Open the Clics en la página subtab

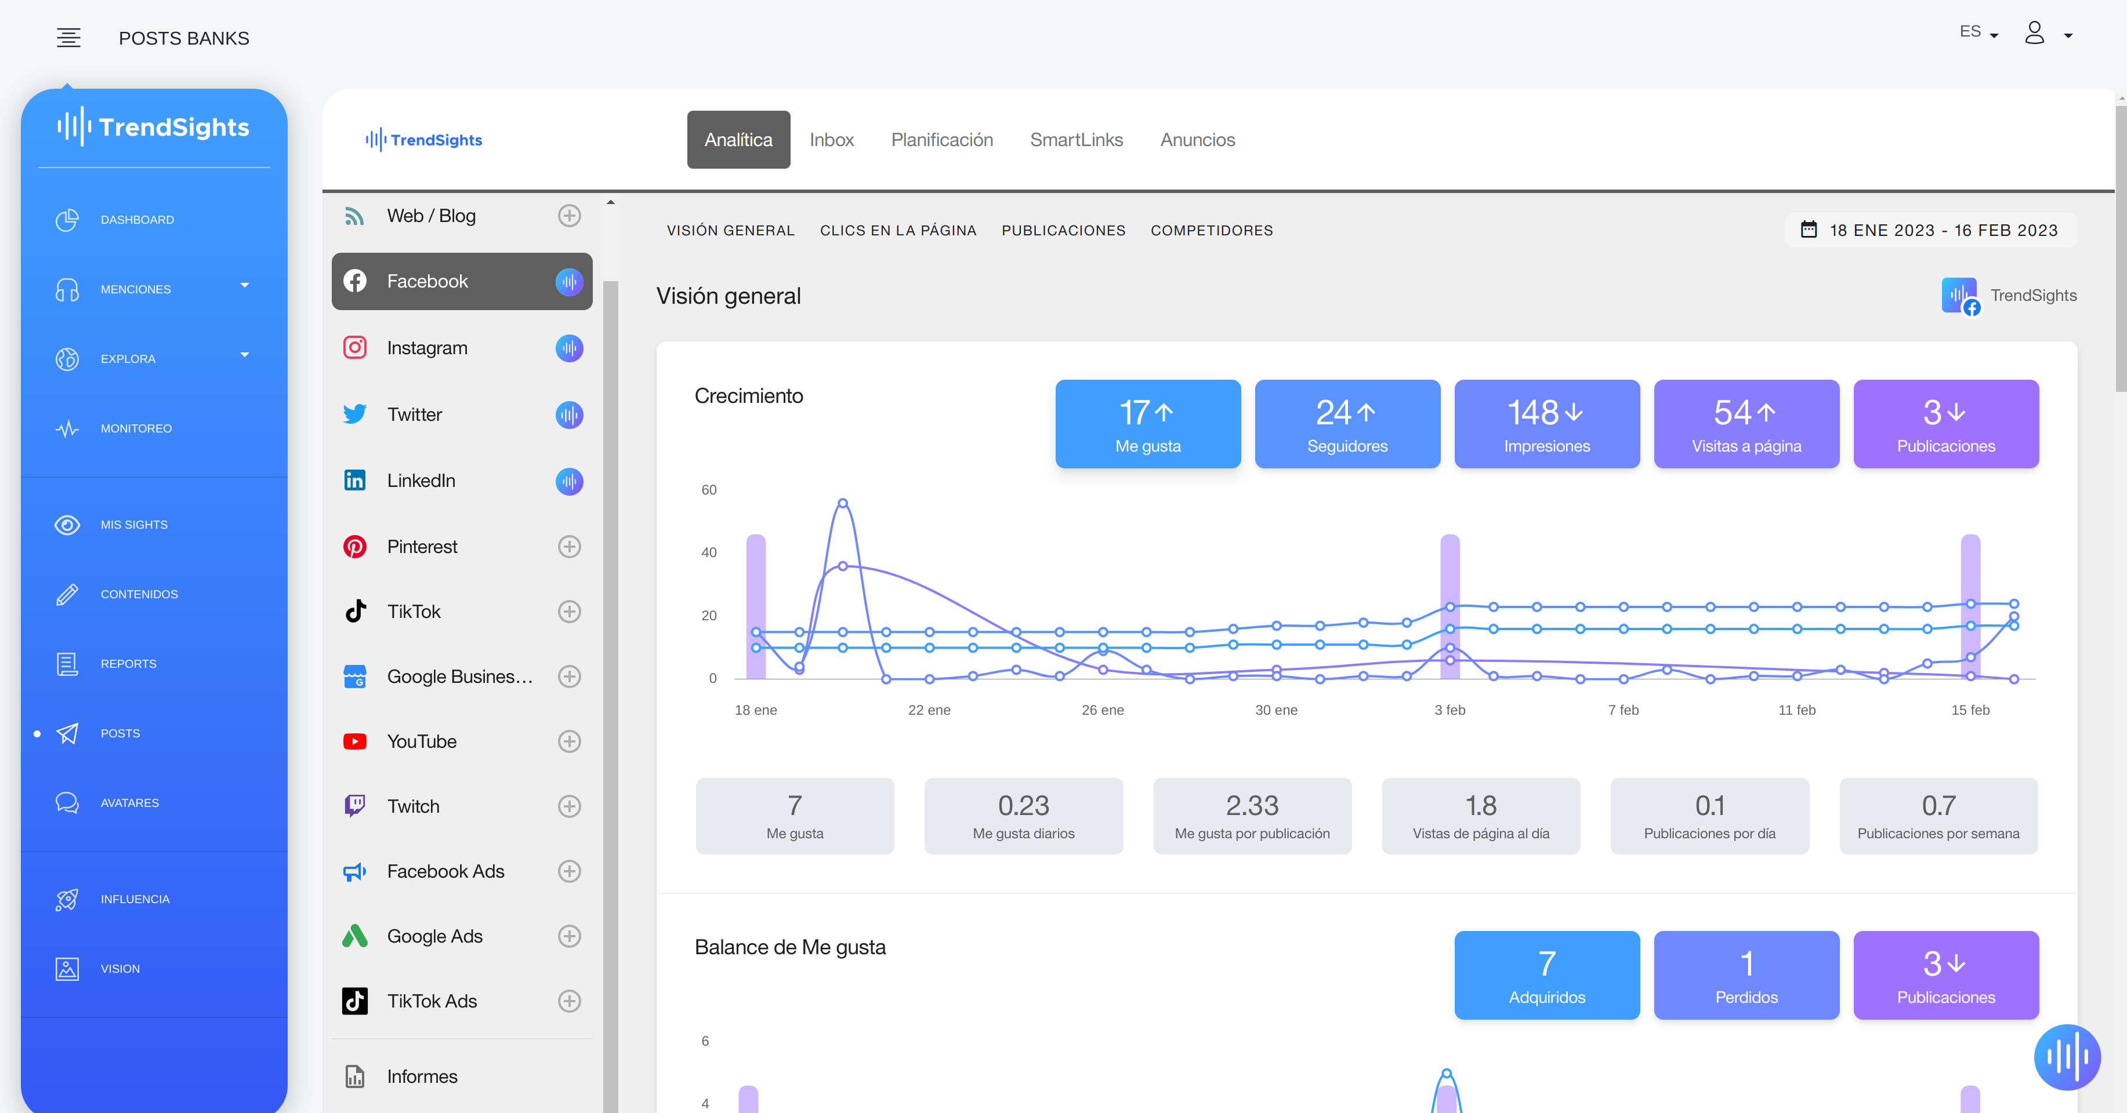(x=898, y=231)
